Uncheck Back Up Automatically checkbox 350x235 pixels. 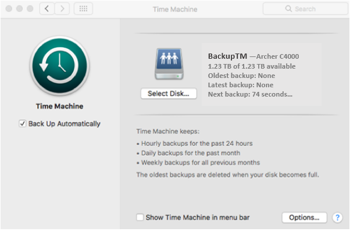[x=22, y=123]
